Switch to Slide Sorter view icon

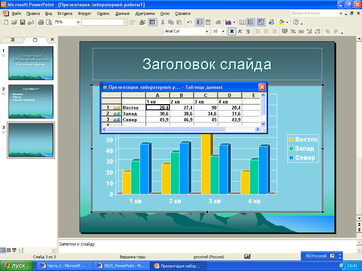point(9,250)
